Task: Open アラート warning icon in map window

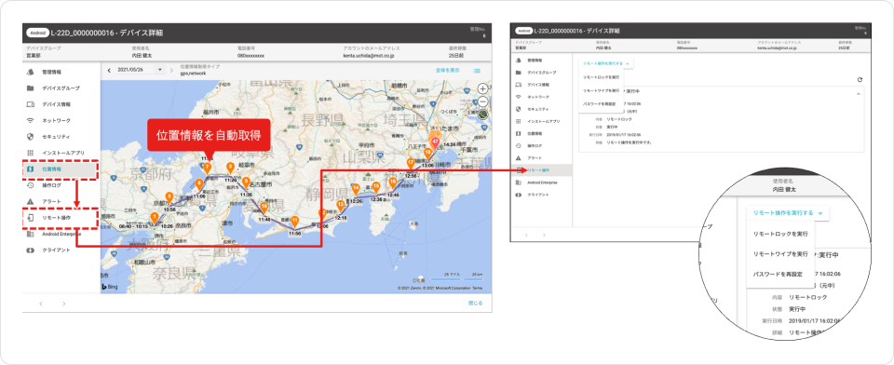Action: point(30,201)
